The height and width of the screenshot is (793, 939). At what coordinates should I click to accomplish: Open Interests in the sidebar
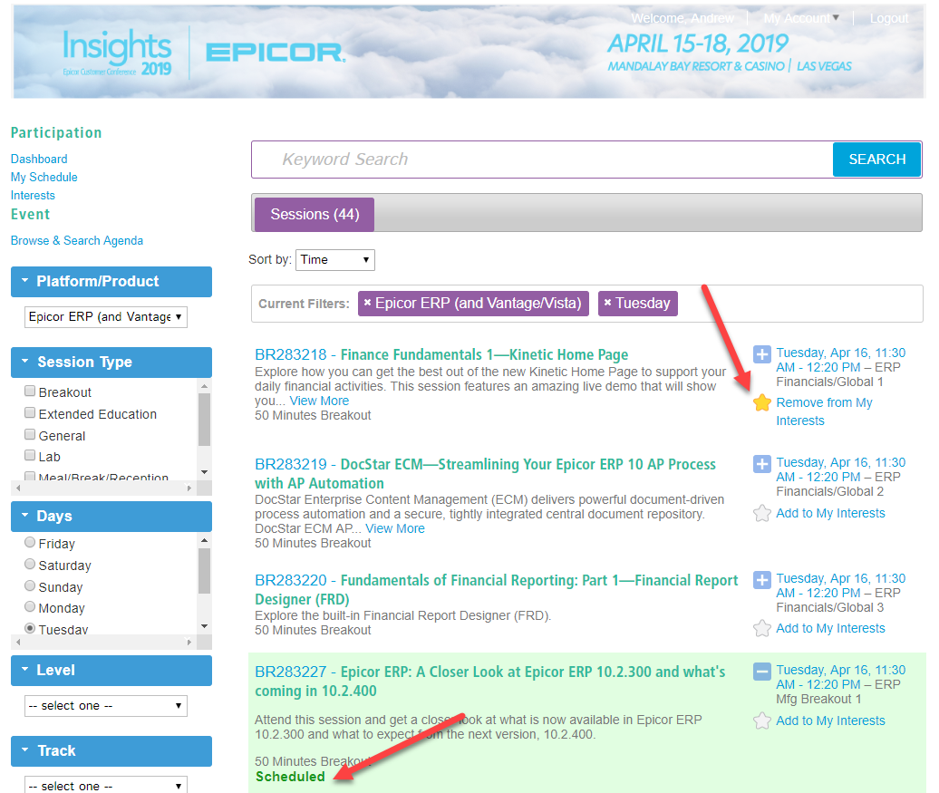33,195
